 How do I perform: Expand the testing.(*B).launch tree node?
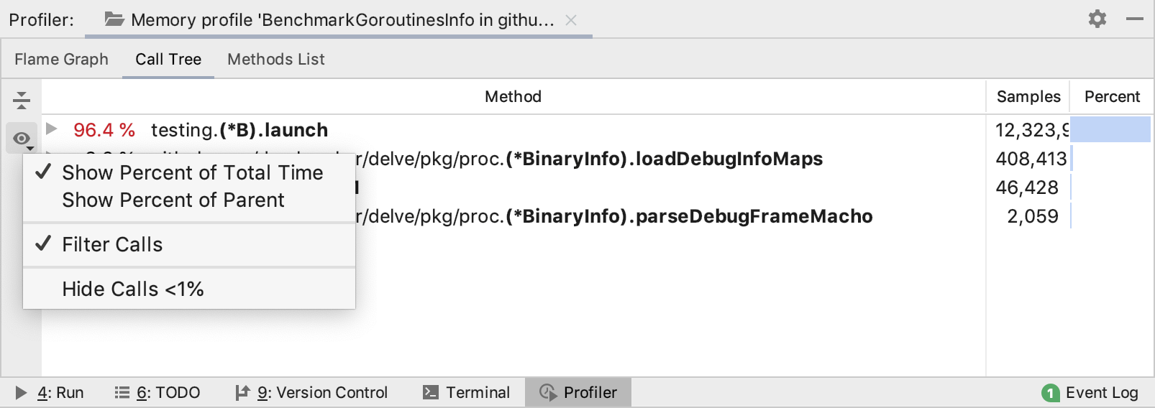[52, 129]
